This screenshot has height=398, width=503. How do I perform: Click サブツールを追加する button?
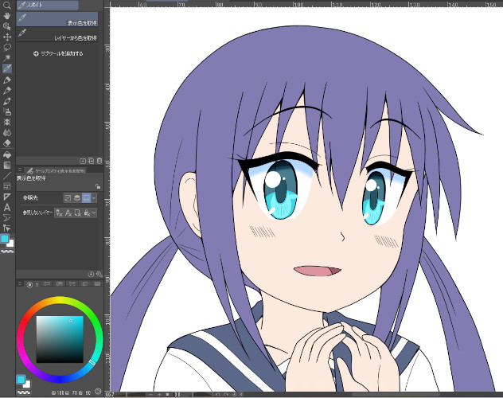[x=58, y=53]
